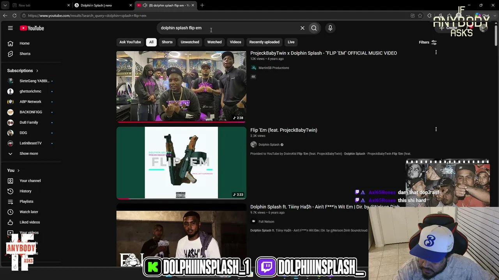Clear the search box with the X
The image size is (499, 280).
point(302,28)
